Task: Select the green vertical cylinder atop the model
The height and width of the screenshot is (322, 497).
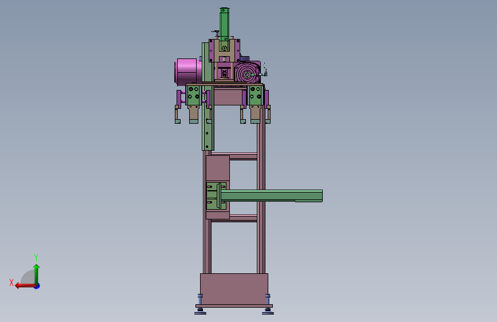Action: 224,24
